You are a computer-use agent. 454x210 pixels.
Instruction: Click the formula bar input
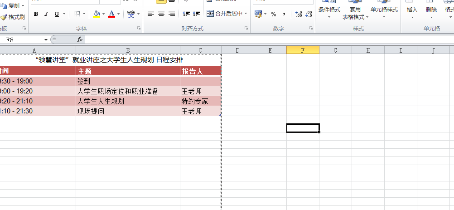(x=269, y=39)
